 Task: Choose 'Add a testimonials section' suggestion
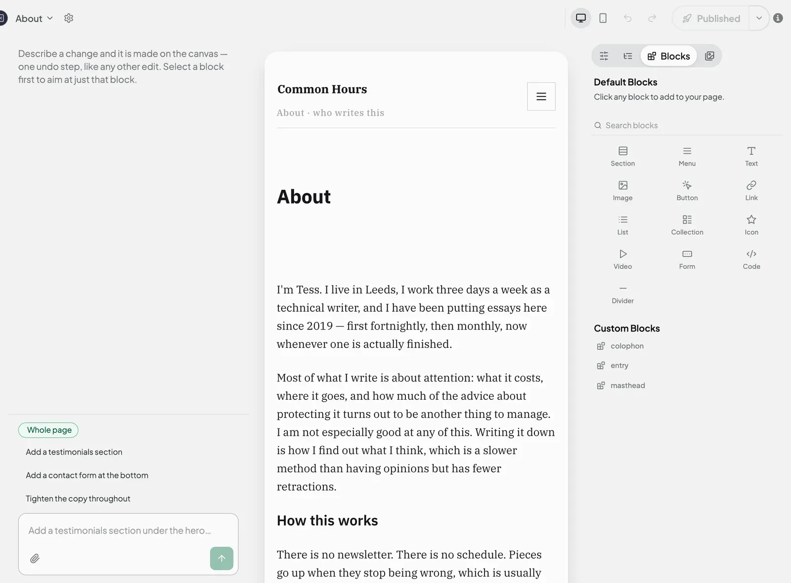(x=74, y=452)
